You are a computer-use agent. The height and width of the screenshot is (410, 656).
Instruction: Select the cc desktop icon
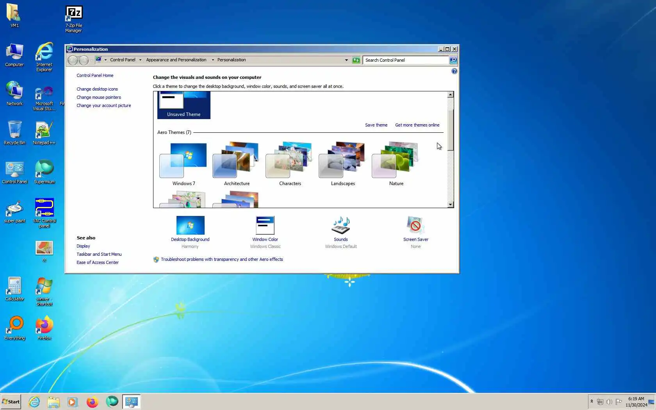[44, 251]
